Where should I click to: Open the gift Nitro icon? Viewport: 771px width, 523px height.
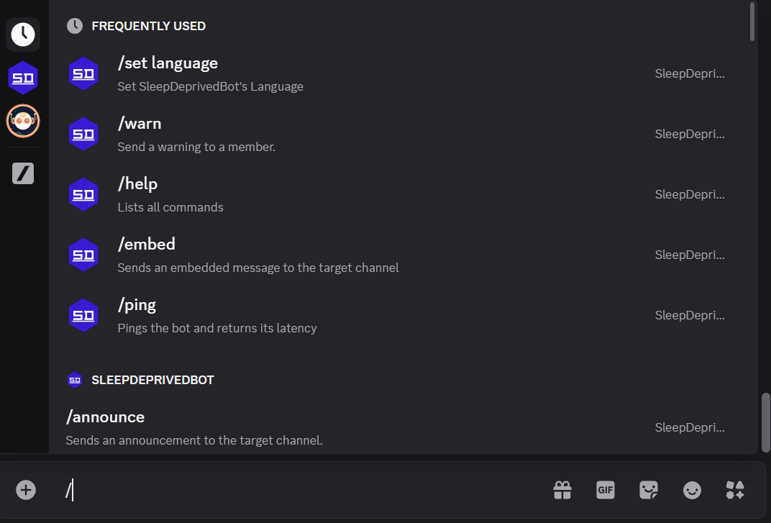pos(562,490)
